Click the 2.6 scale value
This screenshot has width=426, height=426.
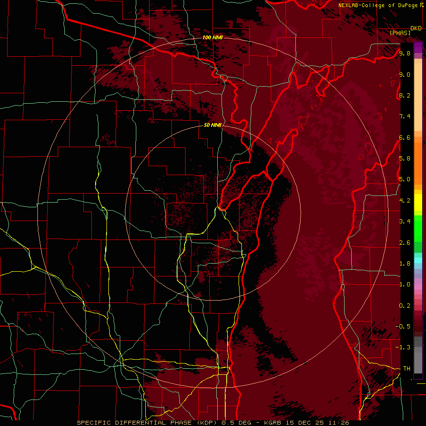405,242
